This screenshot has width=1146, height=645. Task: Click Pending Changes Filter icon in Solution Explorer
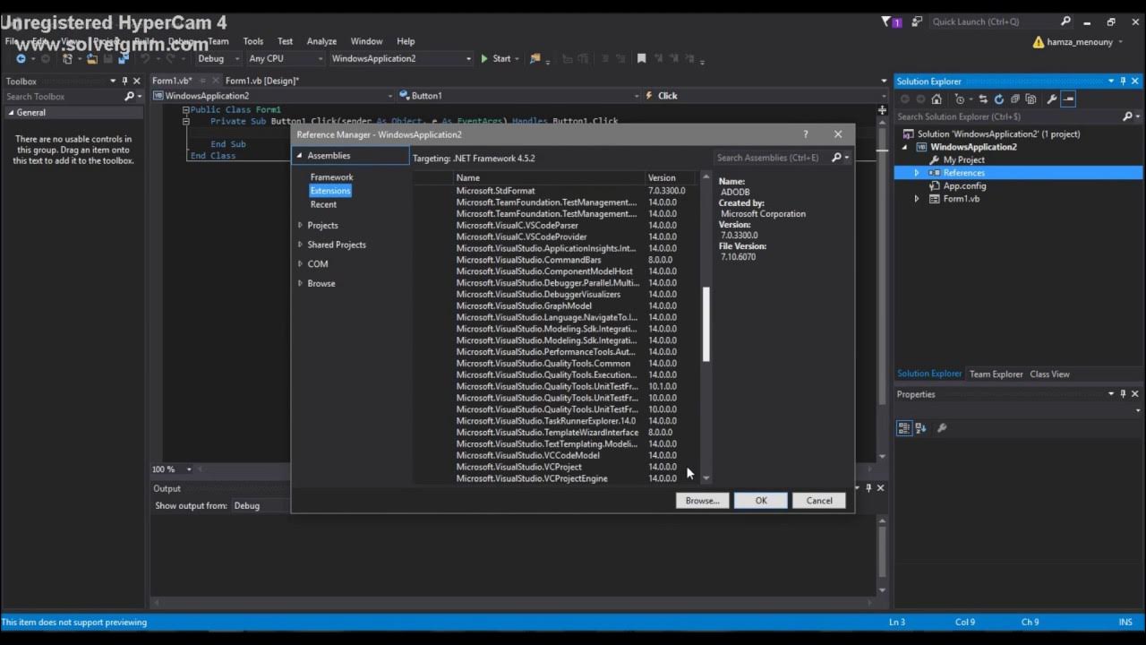pos(961,99)
